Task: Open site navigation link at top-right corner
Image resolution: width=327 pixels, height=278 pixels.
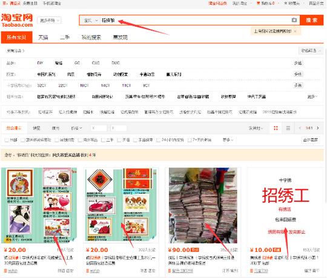Action: click(x=316, y=3)
